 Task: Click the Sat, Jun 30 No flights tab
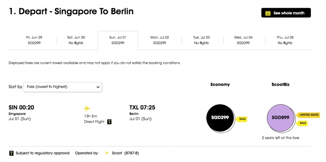(x=76, y=40)
